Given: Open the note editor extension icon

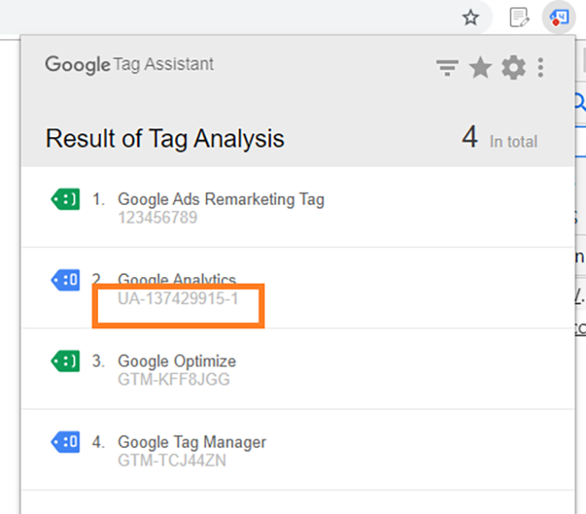Looking at the screenshot, I should click(520, 17).
